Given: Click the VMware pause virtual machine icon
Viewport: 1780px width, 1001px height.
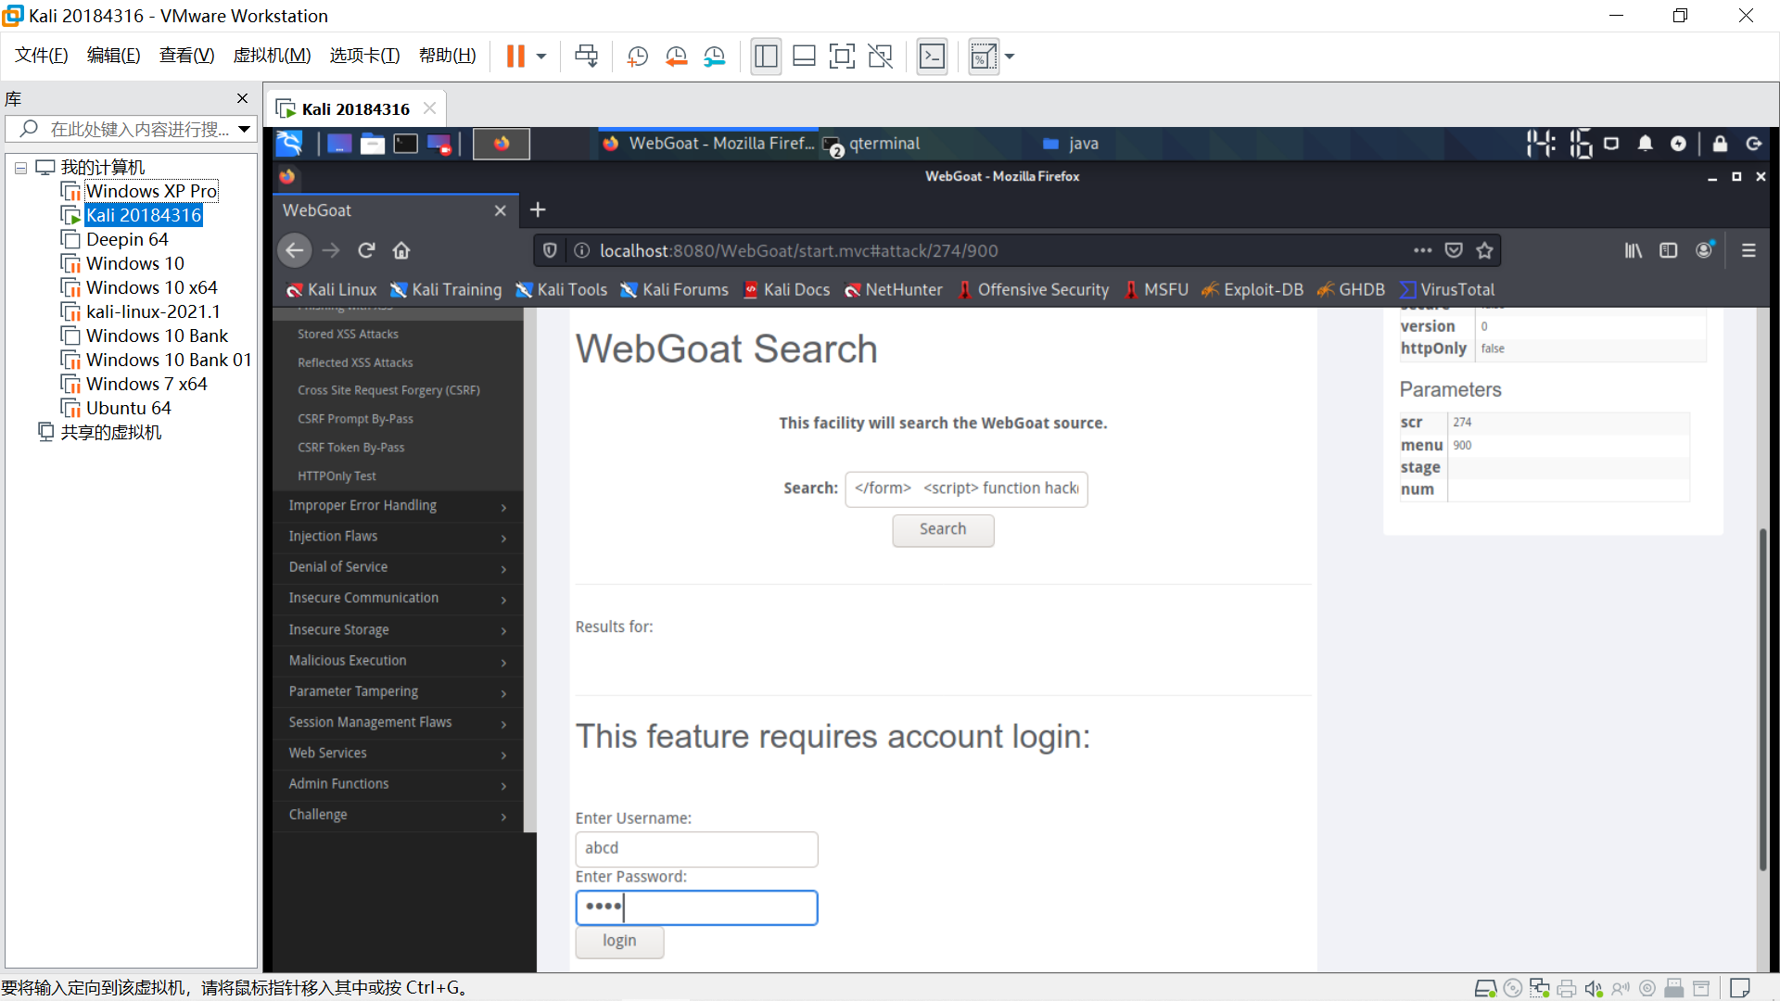Looking at the screenshot, I should click(x=515, y=57).
